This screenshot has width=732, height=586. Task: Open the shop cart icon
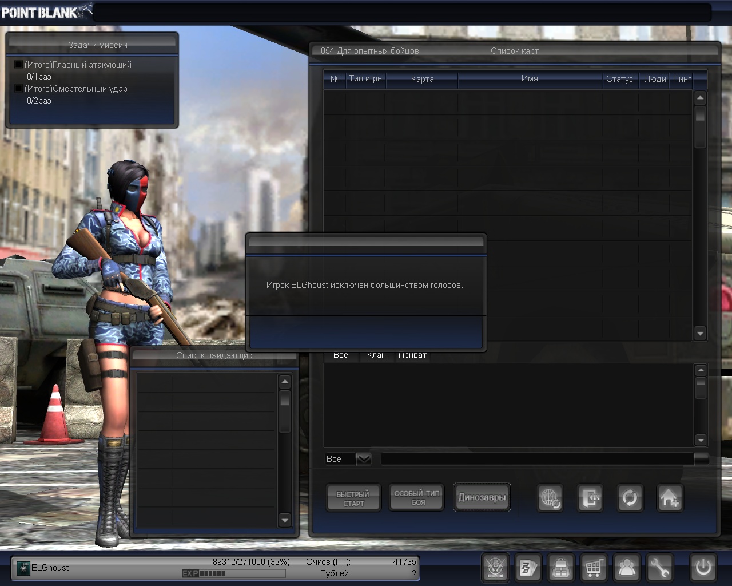(x=594, y=568)
